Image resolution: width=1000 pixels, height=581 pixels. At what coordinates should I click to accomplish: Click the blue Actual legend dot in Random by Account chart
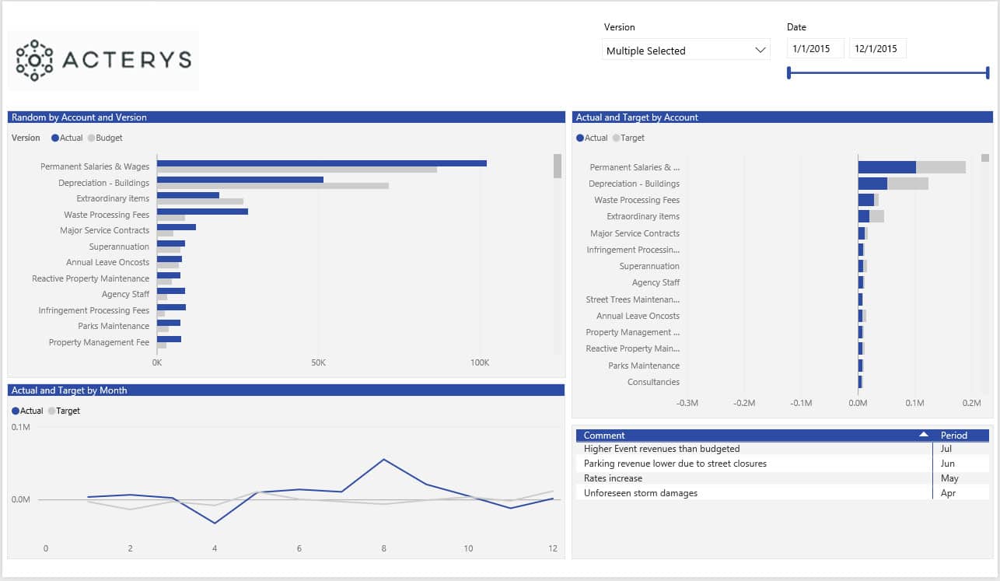[55, 138]
